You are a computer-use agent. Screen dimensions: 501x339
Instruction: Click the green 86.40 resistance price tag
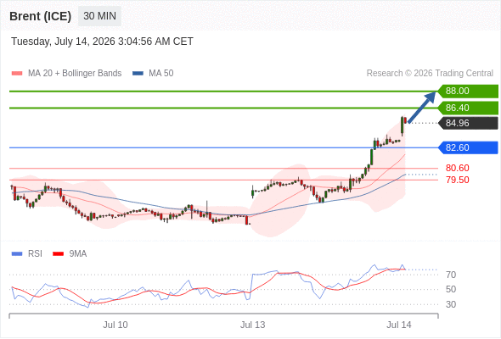pos(468,108)
